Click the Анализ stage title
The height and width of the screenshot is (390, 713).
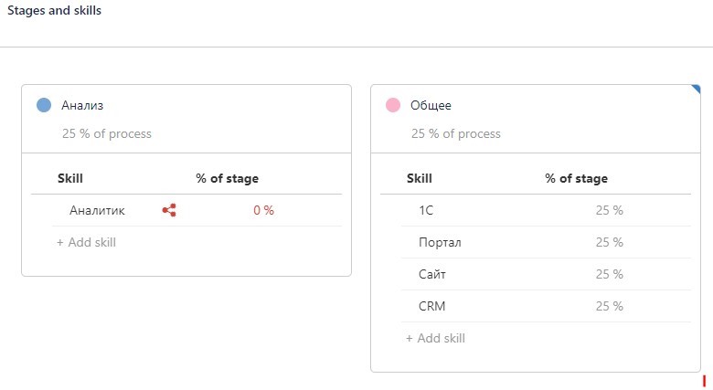pyautogui.click(x=82, y=105)
